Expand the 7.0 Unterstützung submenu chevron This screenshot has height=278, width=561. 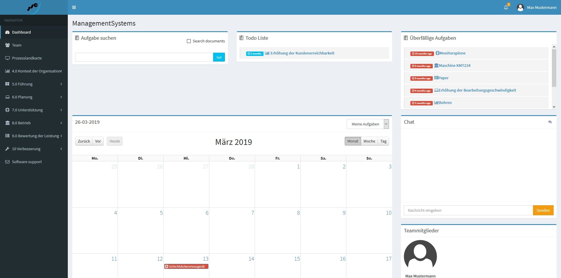pos(61,110)
